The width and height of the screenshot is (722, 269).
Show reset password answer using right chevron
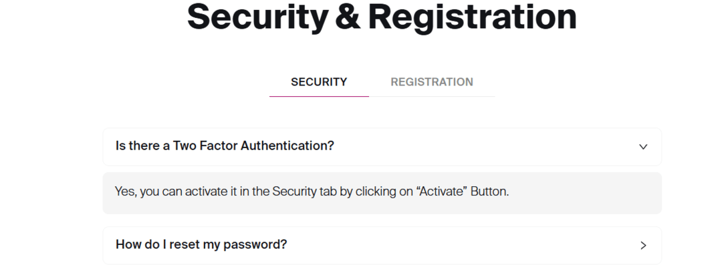[x=643, y=245]
